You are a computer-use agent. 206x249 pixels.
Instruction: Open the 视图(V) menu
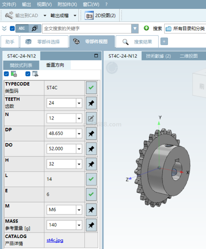[x=44, y=4]
